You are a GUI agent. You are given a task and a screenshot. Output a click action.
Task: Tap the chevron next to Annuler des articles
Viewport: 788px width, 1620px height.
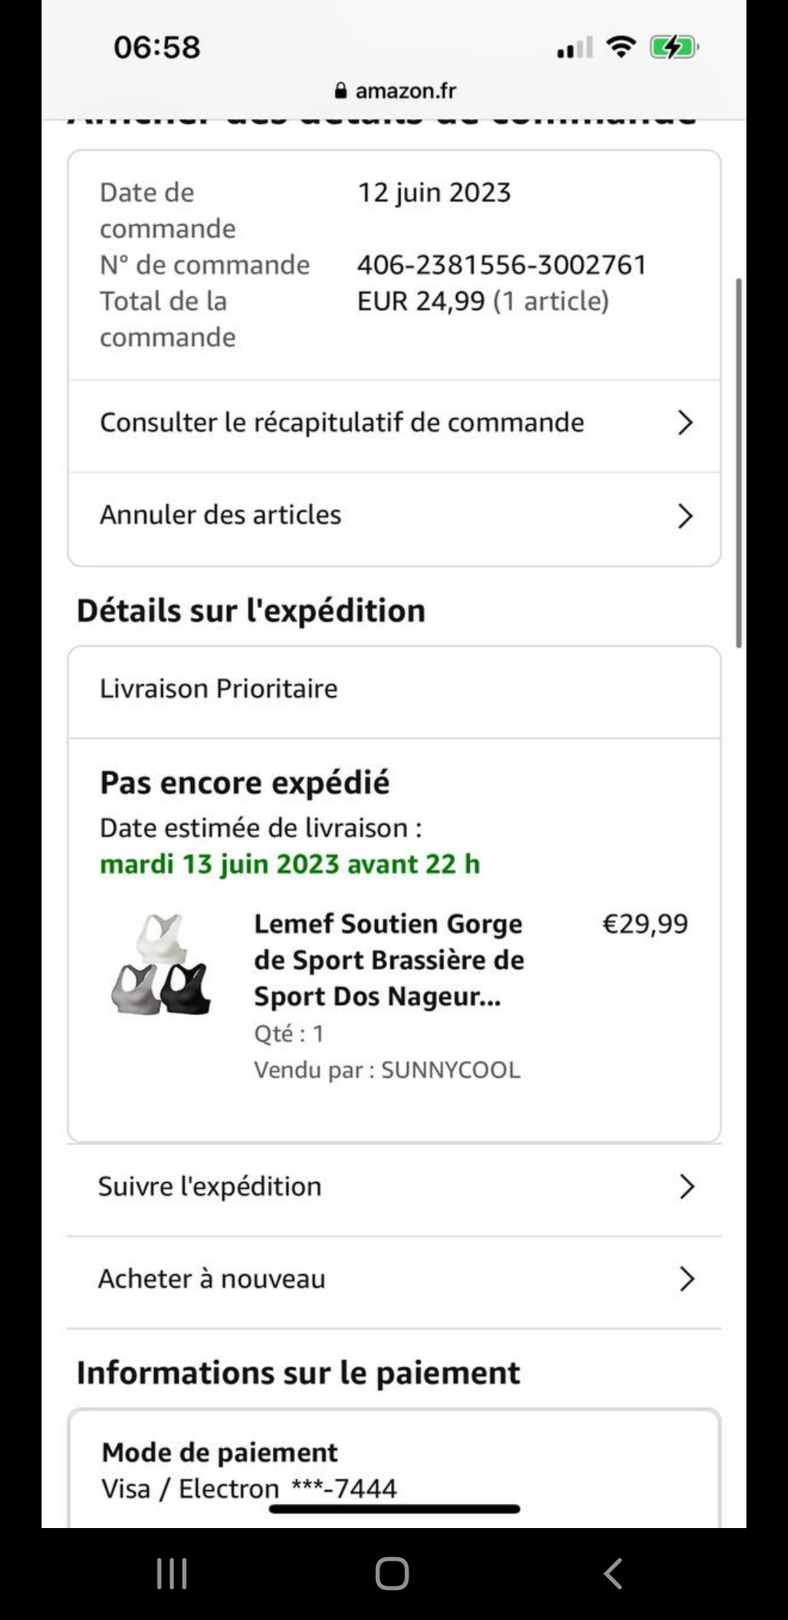pos(684,516)
